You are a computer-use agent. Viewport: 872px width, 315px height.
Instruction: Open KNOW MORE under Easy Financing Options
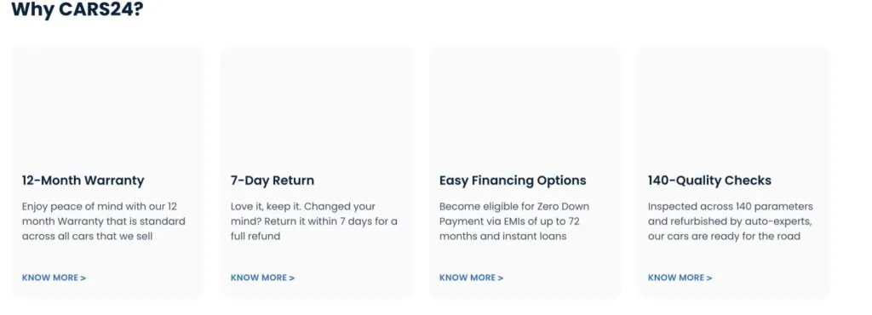tap(471, 278)
